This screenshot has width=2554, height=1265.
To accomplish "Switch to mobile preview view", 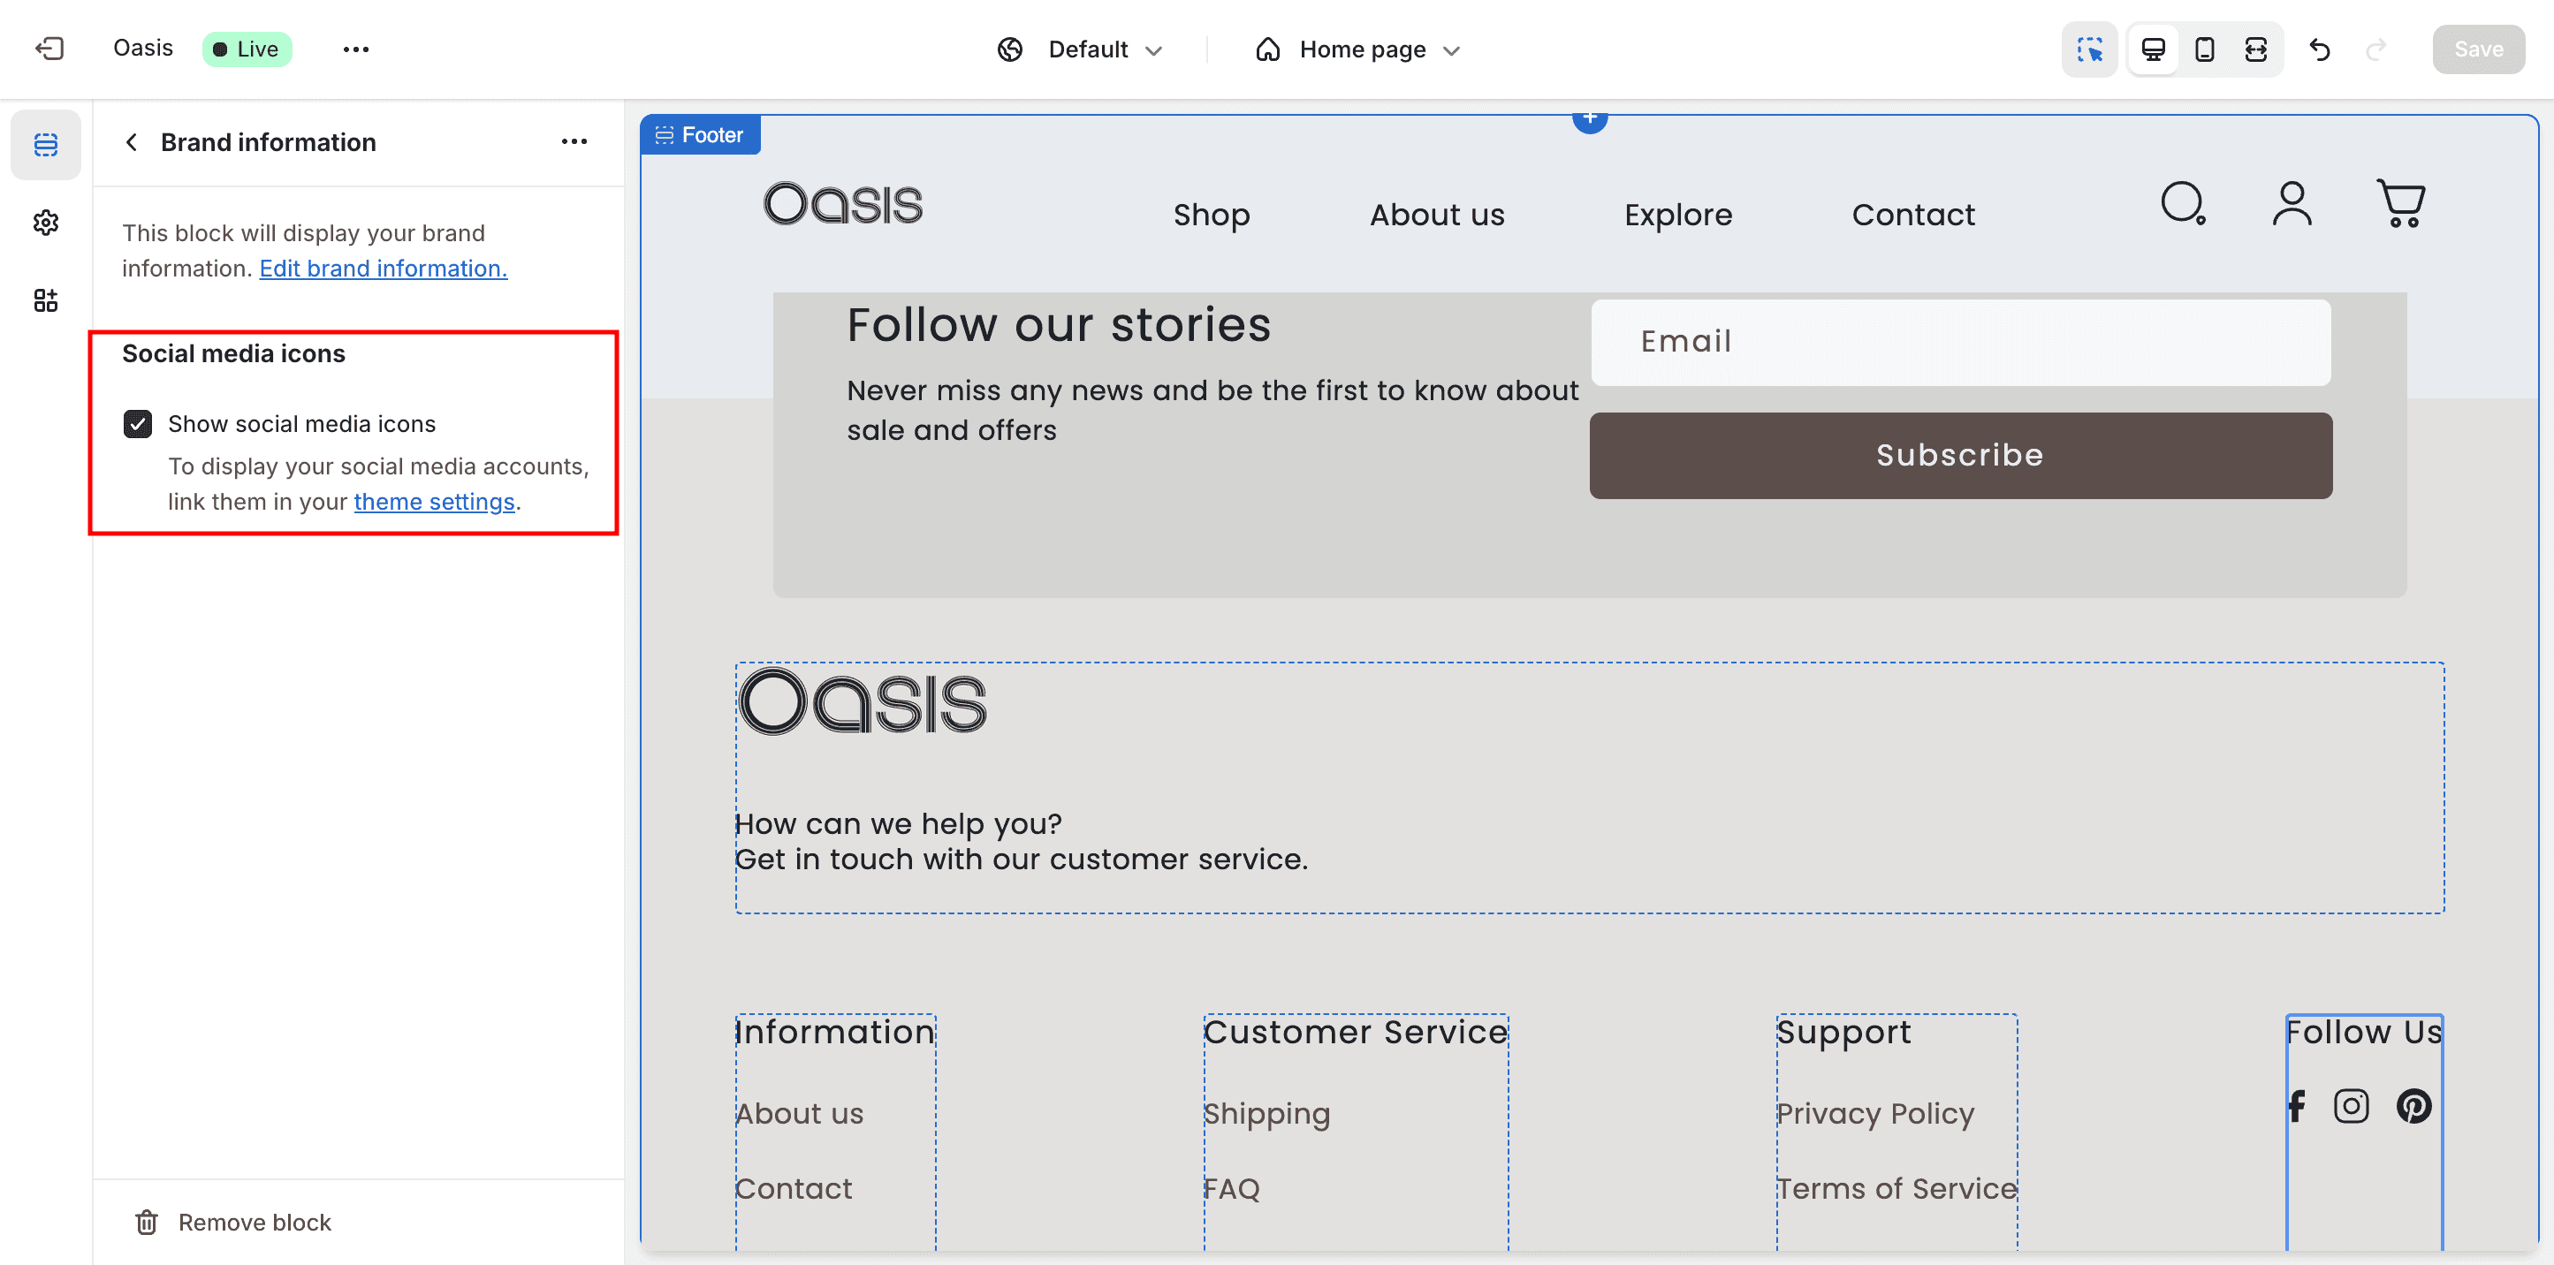I will (x=2204, y=49).
